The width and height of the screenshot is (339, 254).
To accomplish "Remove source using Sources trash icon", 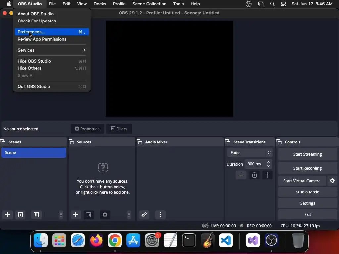I will point(89,215).
